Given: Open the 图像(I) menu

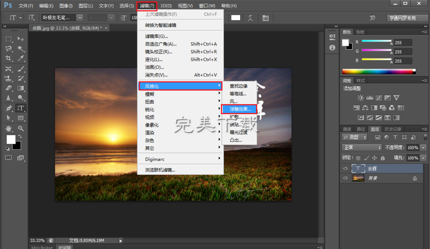Looking at the screenshot, I should click(66, 6).
